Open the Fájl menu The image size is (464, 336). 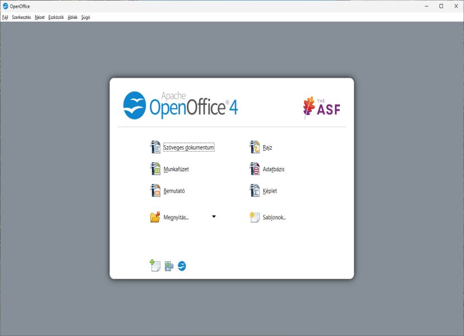click(x=5, y=17)
